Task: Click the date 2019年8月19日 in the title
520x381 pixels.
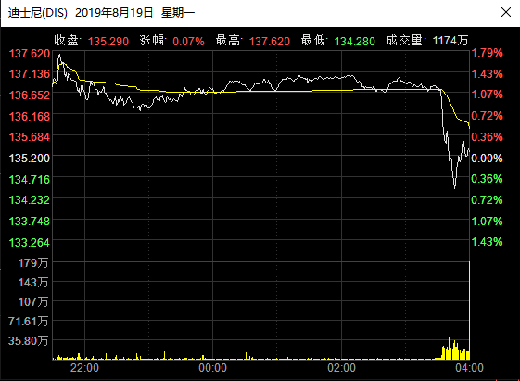Action: [x=114, y=13]
